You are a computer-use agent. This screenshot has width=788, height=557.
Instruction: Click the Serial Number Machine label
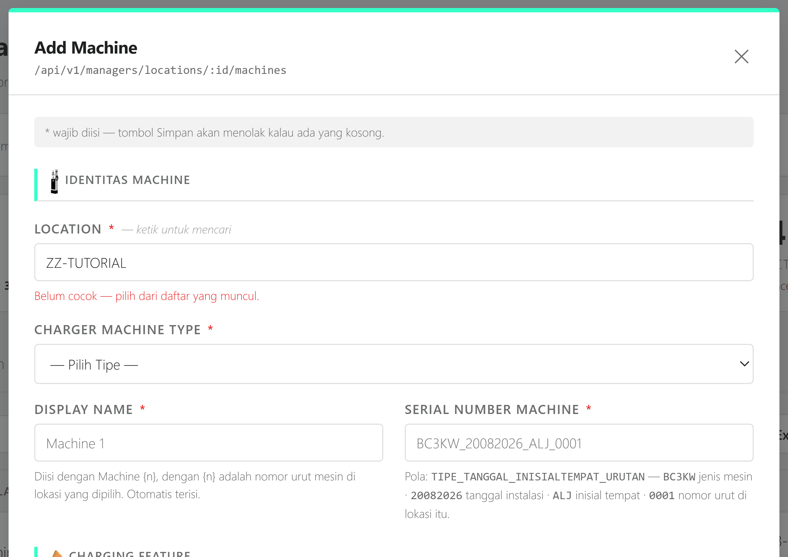point(492,409)
